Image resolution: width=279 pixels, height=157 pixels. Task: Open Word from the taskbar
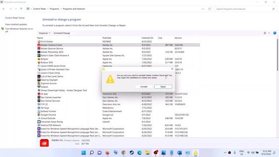point(180,153)
